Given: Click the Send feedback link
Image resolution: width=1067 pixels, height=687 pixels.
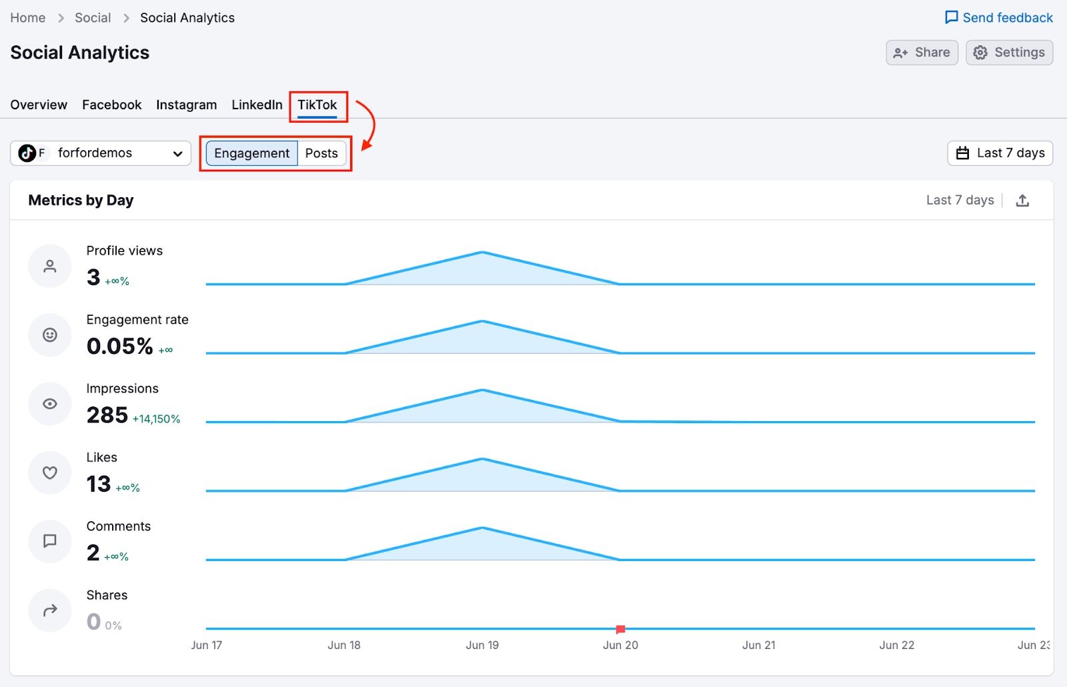Looking at the screenshot, I should 998,17.
